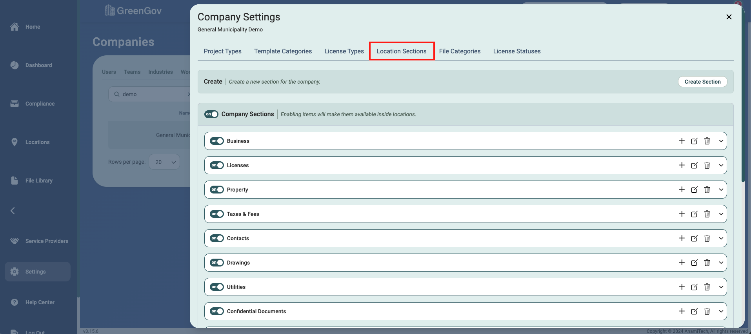Edit the Licenses section
The image size is (751, 334).
tap(694, 165)
